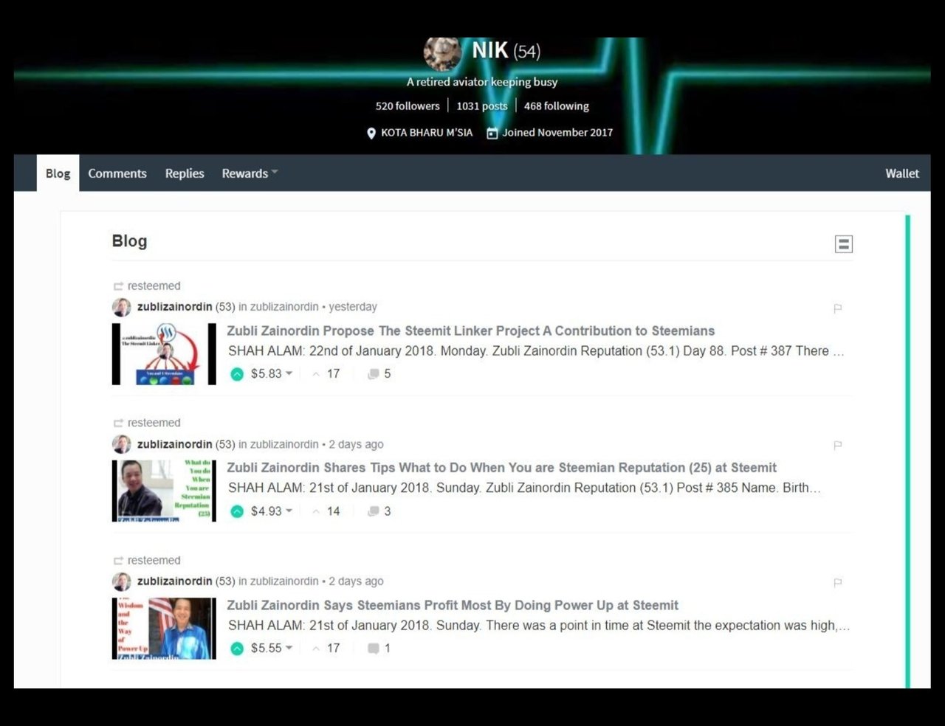Click the 1031 posts count

click(482, 106)
